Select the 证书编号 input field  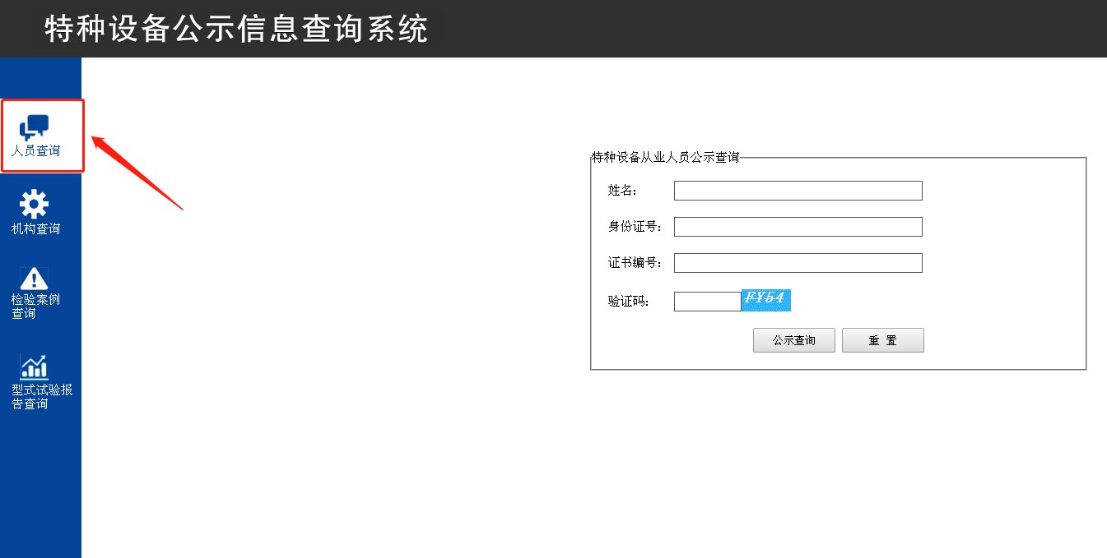coord(798,262)
